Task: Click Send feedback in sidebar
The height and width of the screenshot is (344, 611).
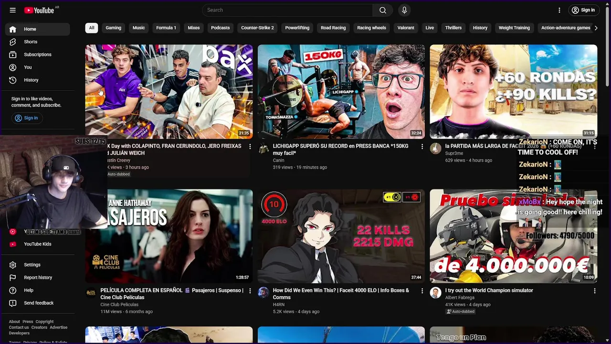Action: click(38, 303)
